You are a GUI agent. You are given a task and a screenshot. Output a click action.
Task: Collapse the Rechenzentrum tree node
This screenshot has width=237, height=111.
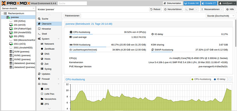2,13
